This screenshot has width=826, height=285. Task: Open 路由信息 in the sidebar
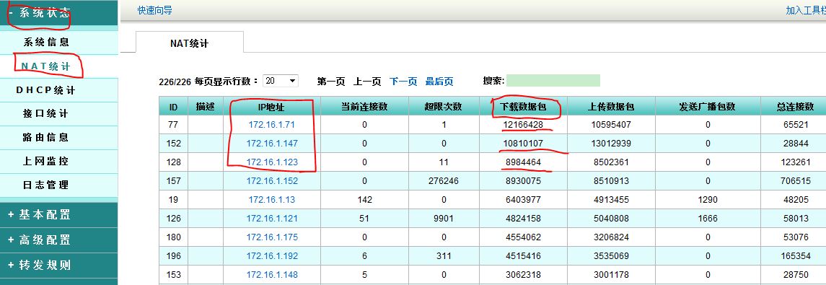(46, 138)
